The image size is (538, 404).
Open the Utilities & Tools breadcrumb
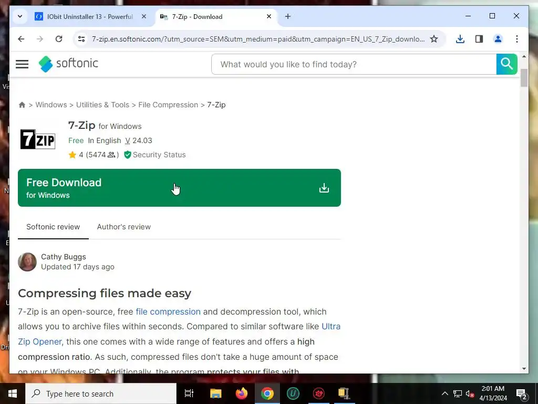(102, 105)
